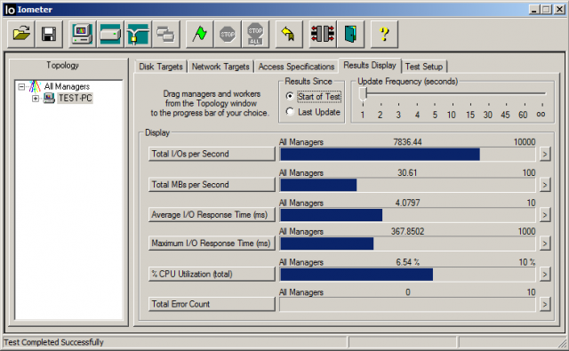The image size is (569, 351).
Task: Click the Total Error Count button
Action: [212, 304]
